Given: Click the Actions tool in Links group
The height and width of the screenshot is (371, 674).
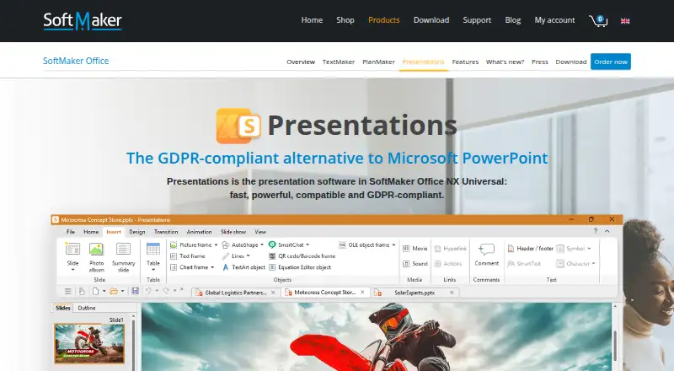Looking at the screenshot, I should point(448,263).
